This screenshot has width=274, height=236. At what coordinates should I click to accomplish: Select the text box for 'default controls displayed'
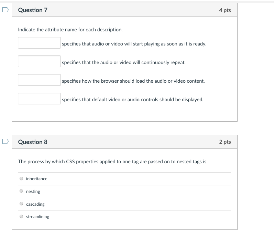(x=40, y=99)
